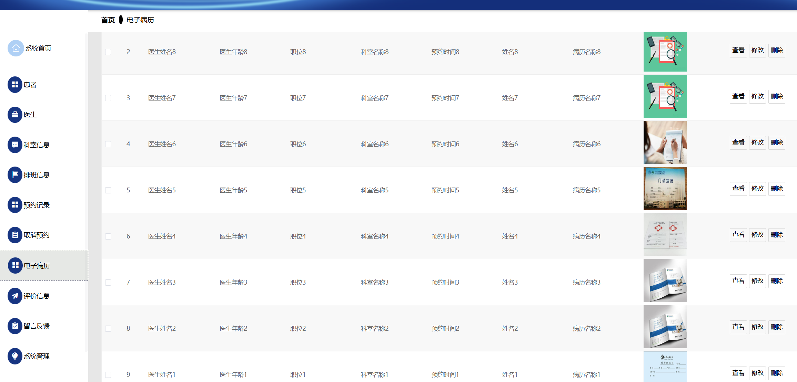The image size is (797, 382).
Task: Check the checkbox for row 8
Action: pos(108,329)
